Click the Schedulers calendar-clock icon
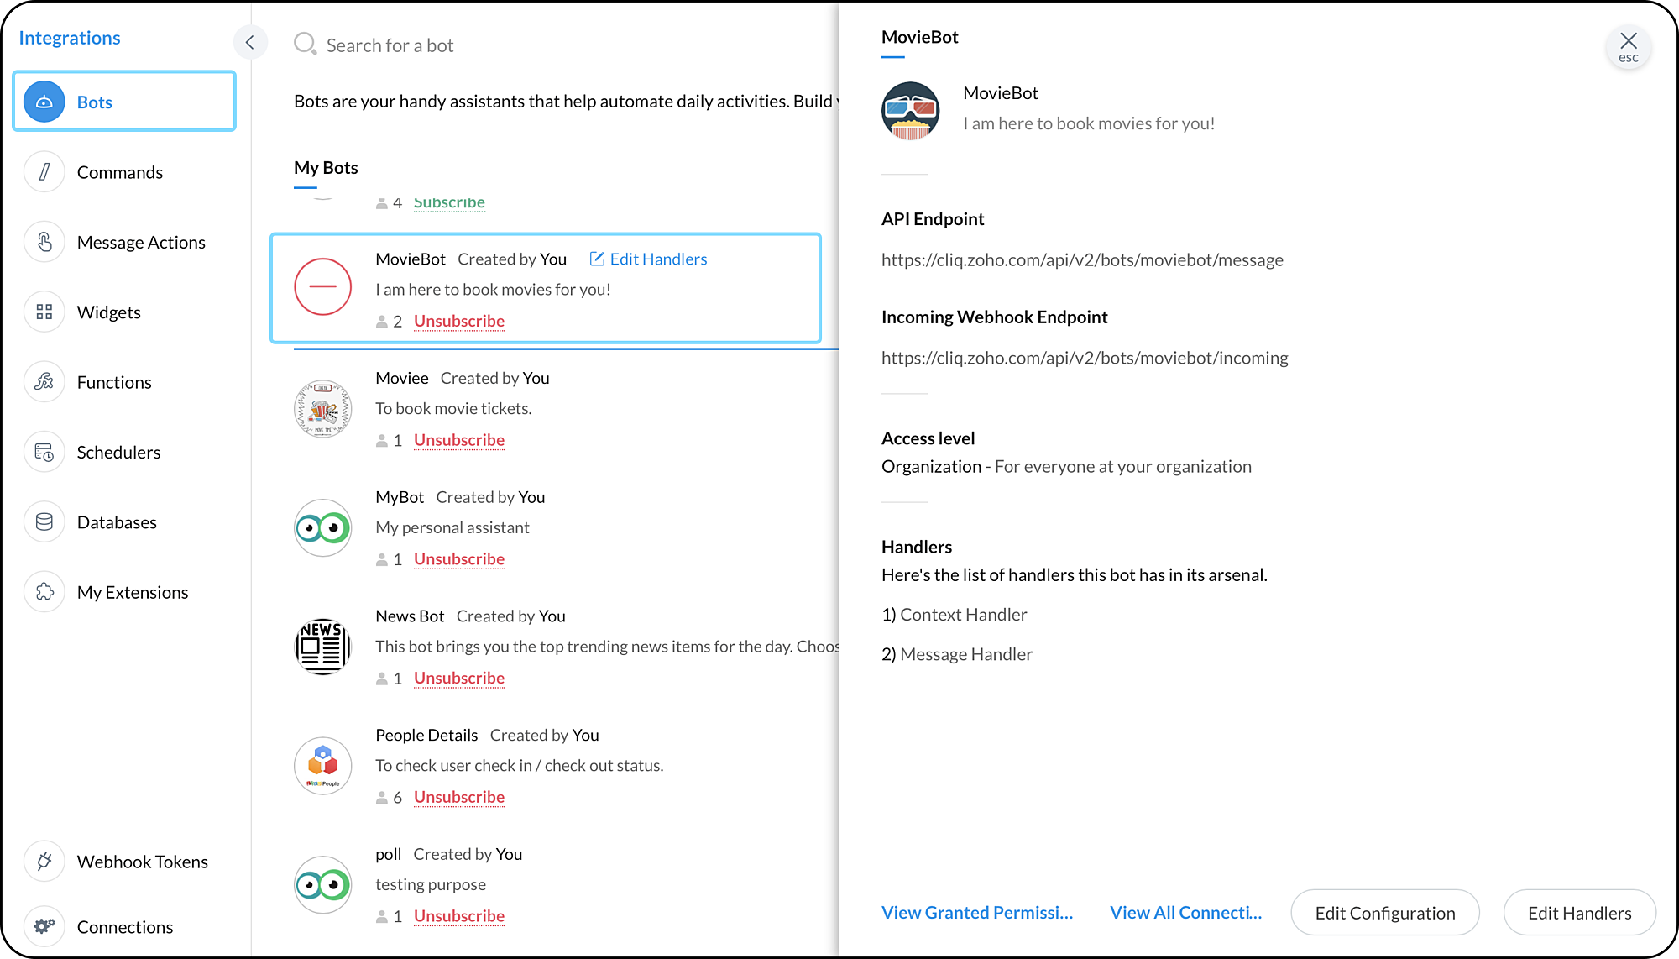 tap(44, 453)
